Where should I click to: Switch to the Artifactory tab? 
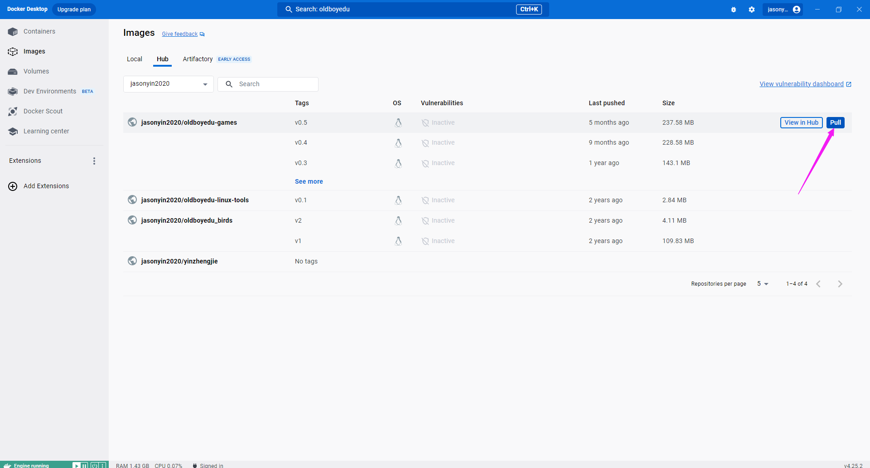198,59
